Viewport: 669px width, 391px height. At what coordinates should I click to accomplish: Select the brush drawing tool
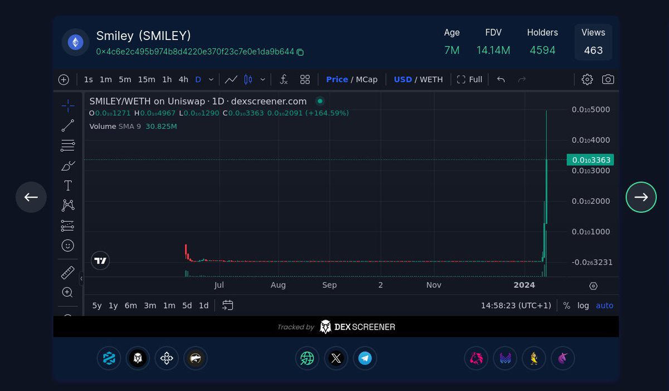[x=68, y=165]
